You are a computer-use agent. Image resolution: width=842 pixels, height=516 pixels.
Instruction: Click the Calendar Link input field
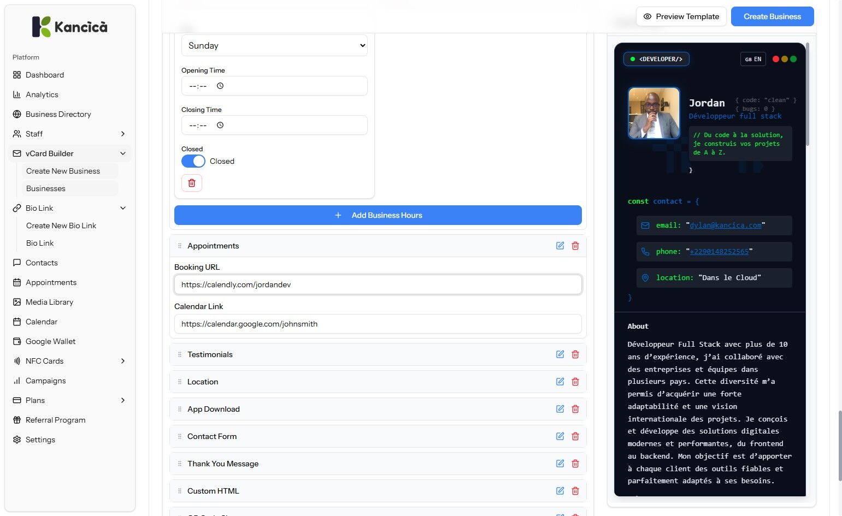(378, 324)
